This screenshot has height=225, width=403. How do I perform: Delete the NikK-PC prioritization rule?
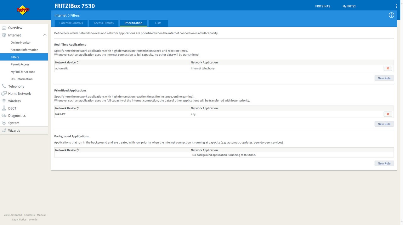pos(388,114)
